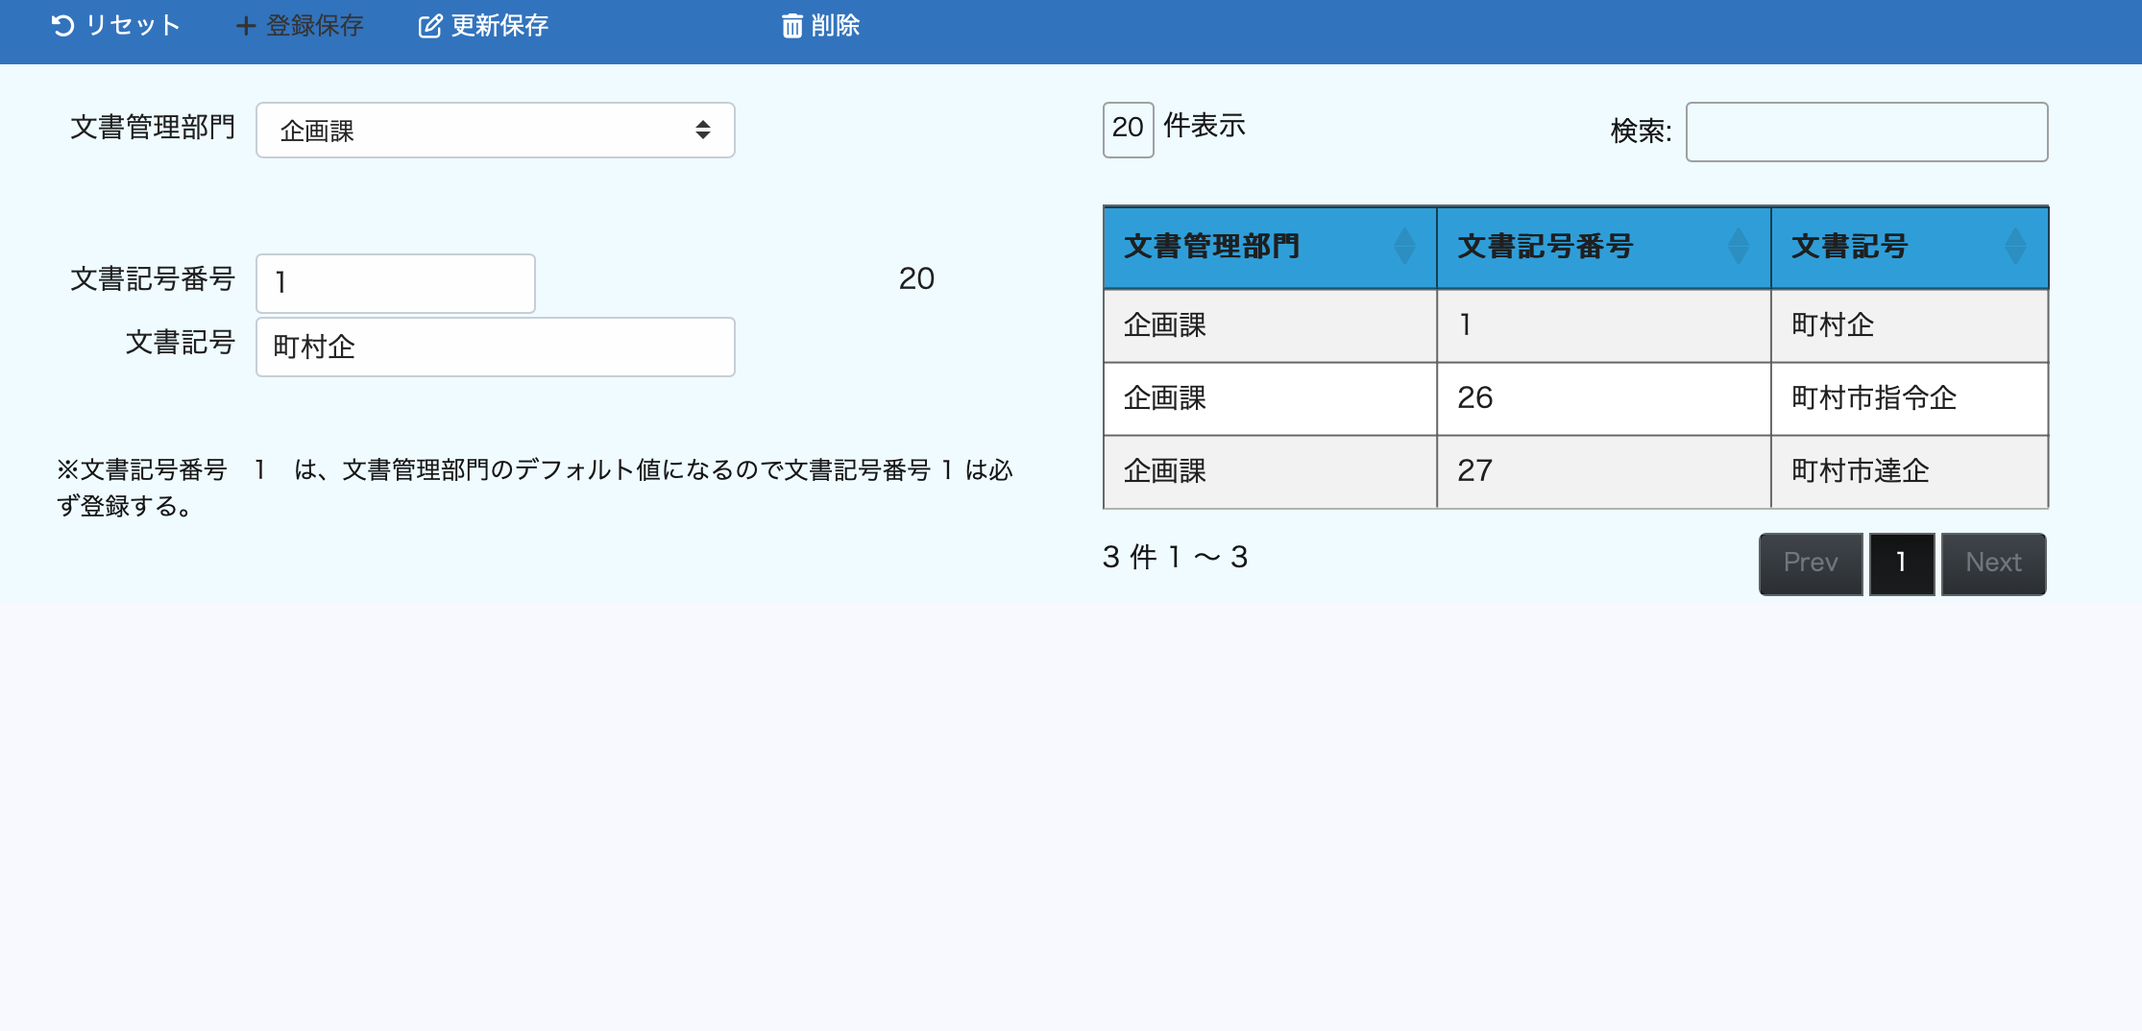Screen dimensions: 2142x1031
Task: Go to page 1 in pagination
Action: pos(1901,563)
